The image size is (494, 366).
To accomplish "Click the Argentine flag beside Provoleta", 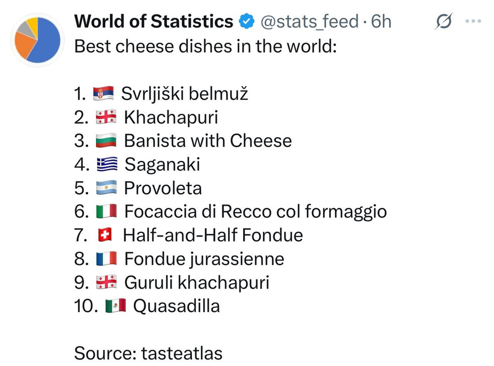I will (x=107, y=188).
